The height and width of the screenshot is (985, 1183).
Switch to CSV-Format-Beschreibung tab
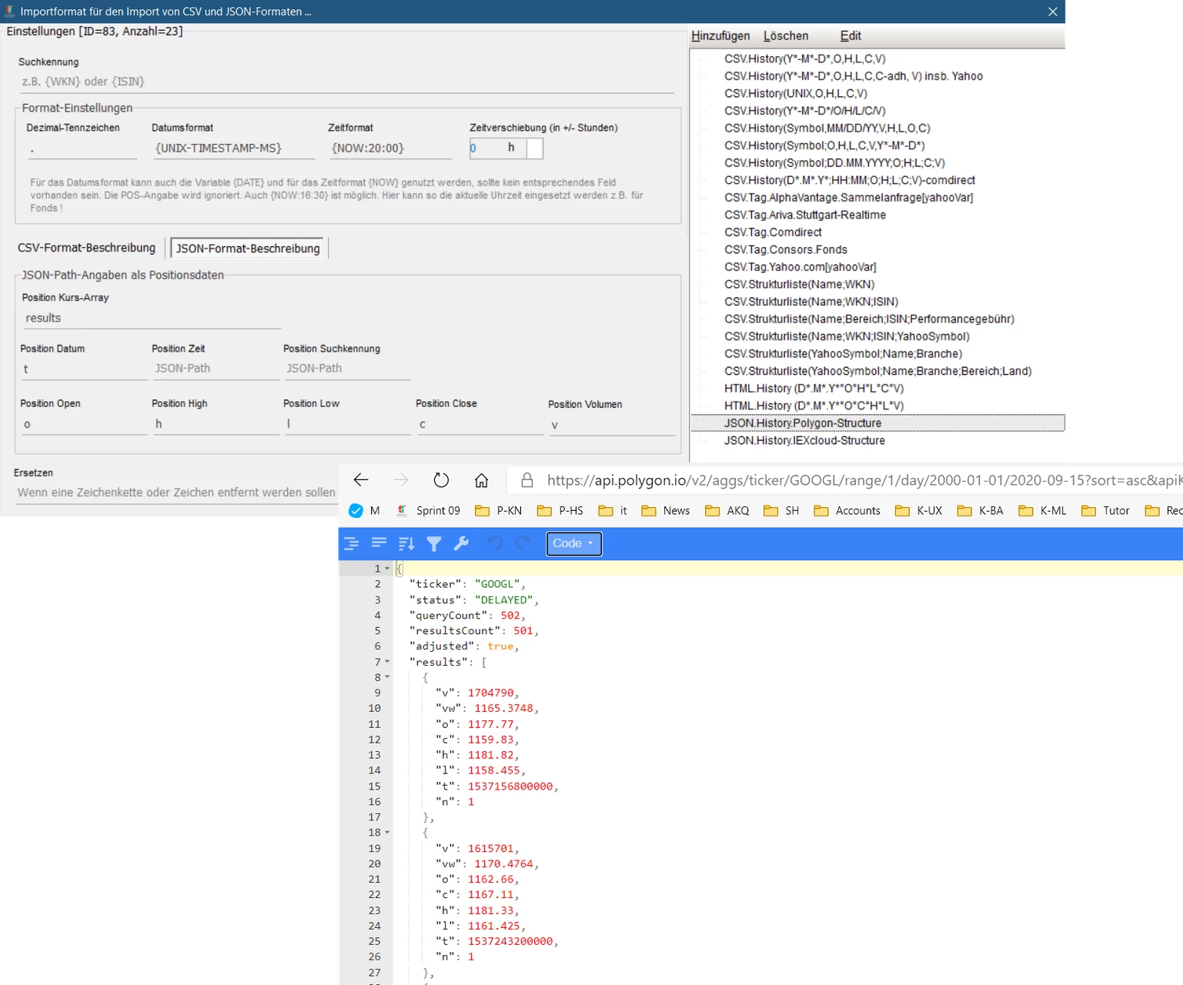pyautogui.click(x=86, y=248)
